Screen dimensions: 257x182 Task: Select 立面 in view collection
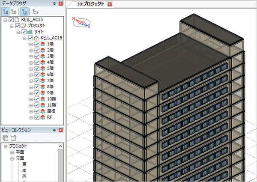(x=20, y=158)
